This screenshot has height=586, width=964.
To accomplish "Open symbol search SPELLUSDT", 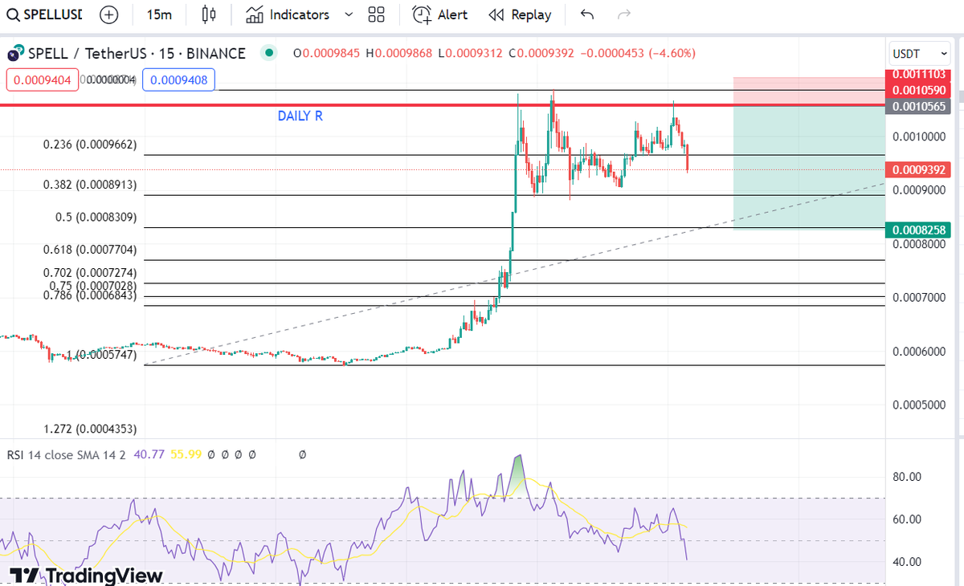I will coord(46,14).
